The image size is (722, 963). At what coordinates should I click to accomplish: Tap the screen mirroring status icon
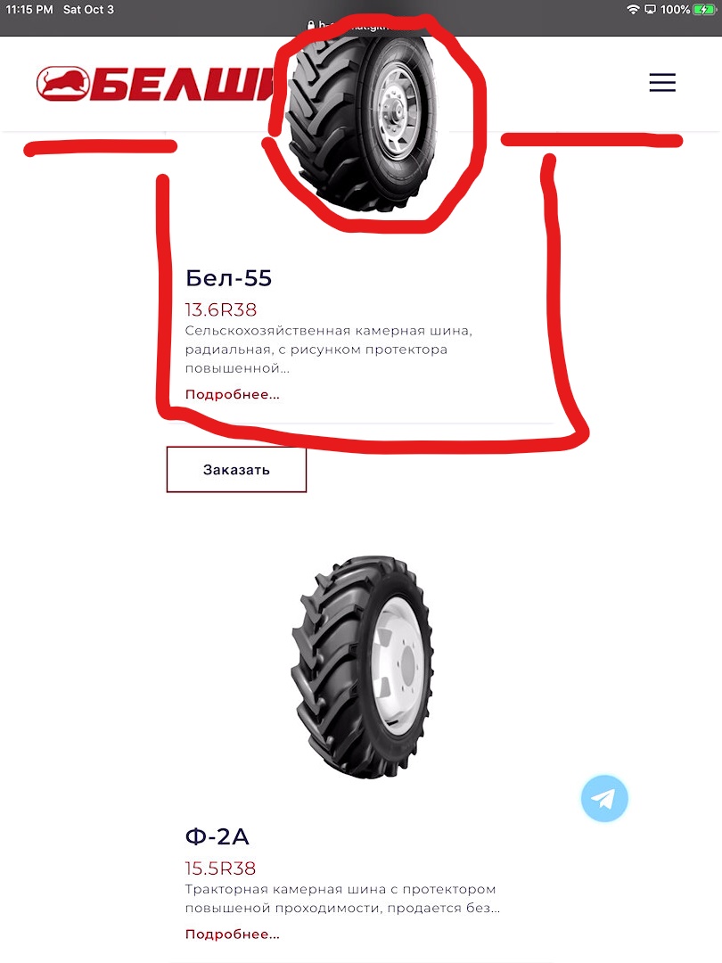[x=650, y=9]
